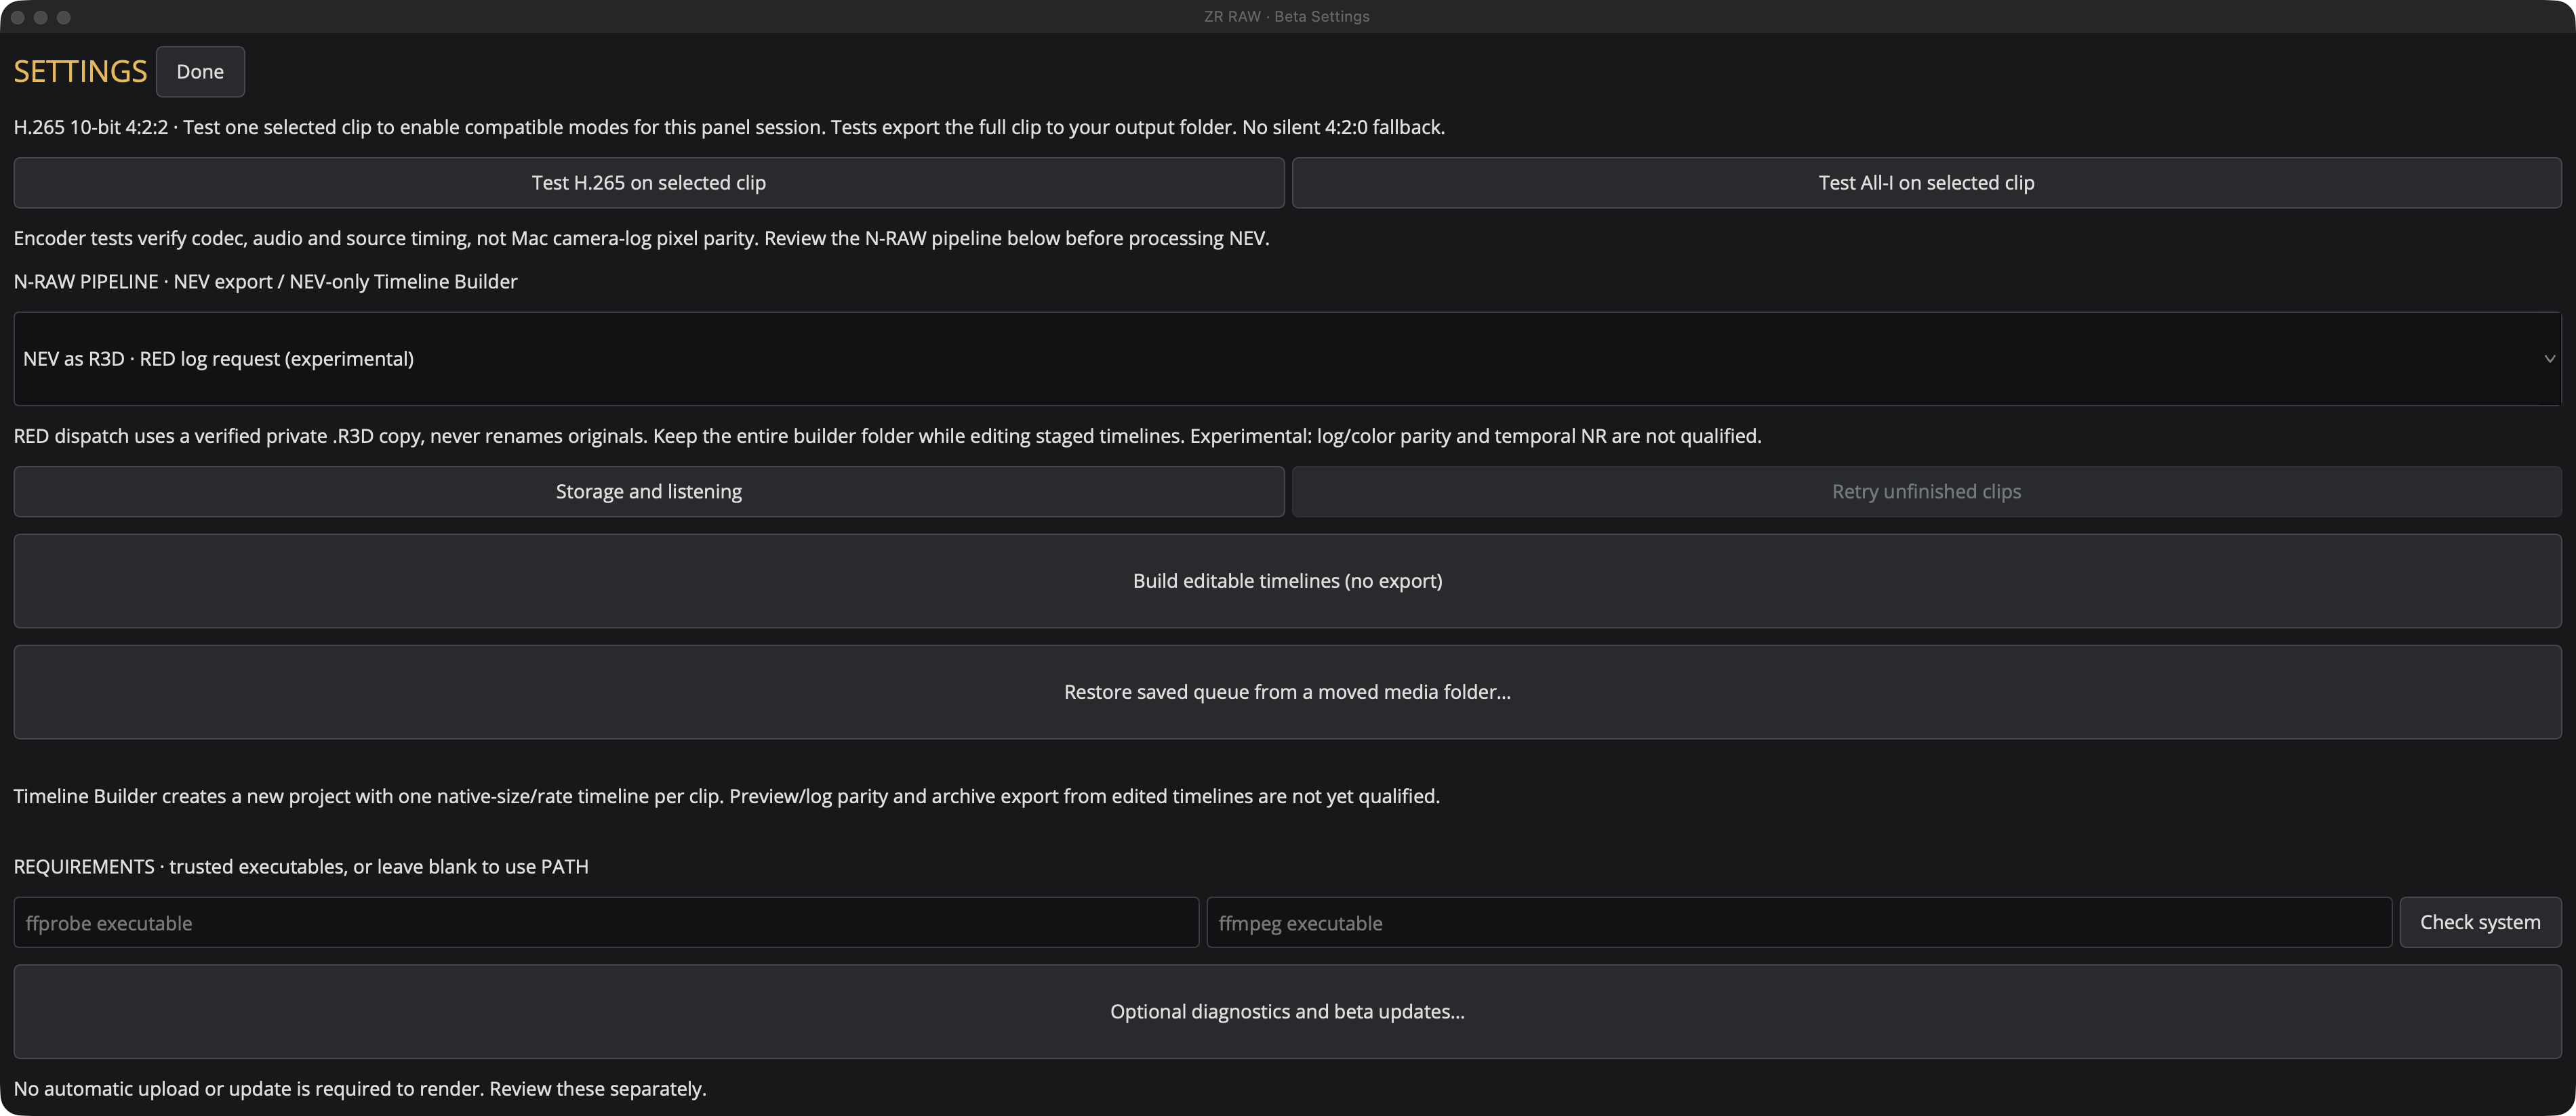Click the 'RED dispatch uses a verified' note
Screen dimensions: 2576x1116
click(887, 435)
